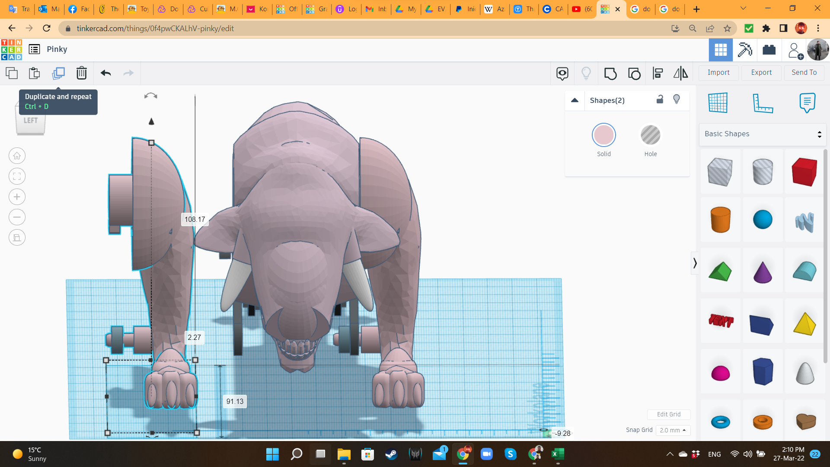Viewport: 830px width, 467px height.
Task: Expand the Snap Grid 2.0 mm dropdown
Action: click(673, 430)
